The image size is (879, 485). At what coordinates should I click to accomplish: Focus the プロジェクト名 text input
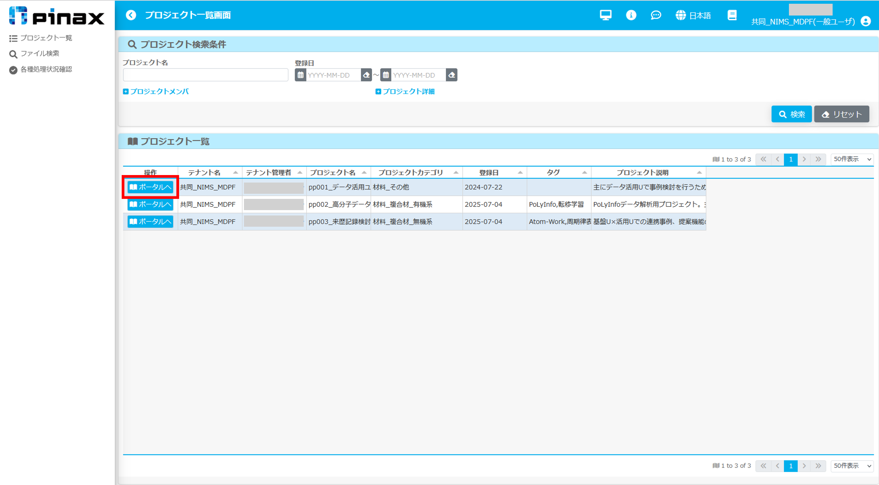pyautogui.click(x=205, y=75)
